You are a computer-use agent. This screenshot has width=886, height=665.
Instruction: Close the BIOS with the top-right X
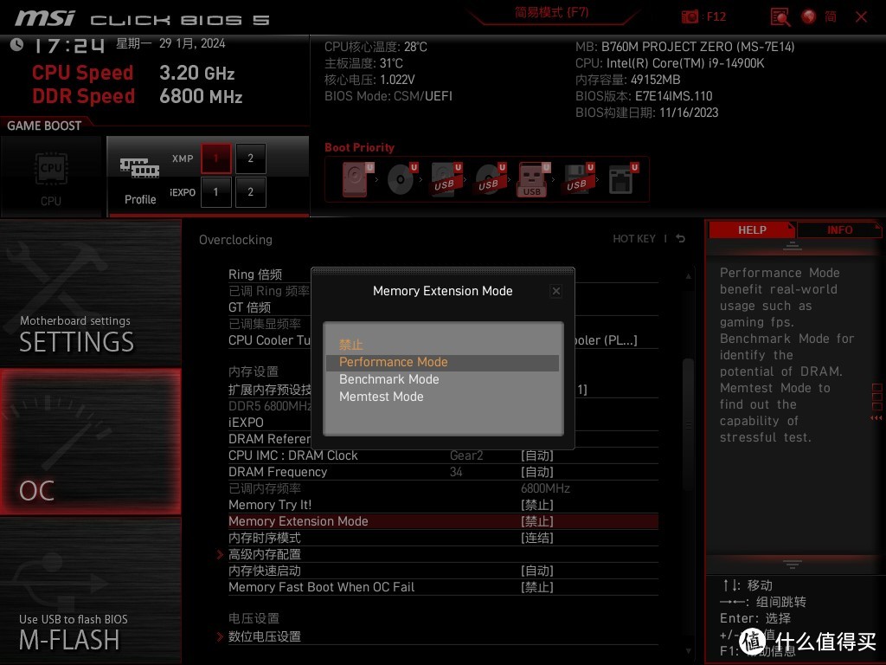coord(861,16)
